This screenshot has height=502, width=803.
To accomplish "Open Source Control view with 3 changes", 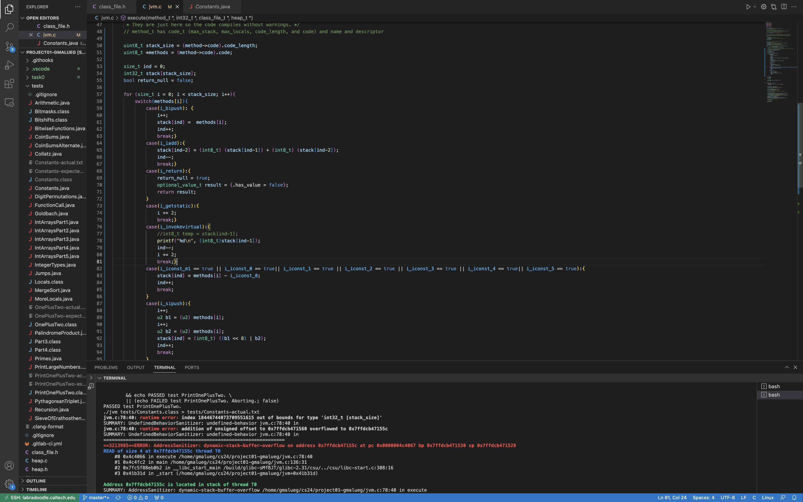I will click(9, 46).
